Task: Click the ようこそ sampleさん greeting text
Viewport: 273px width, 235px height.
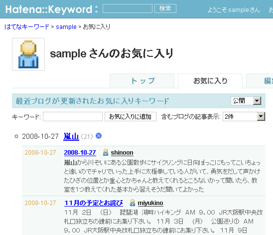Action: click(234, 10)
